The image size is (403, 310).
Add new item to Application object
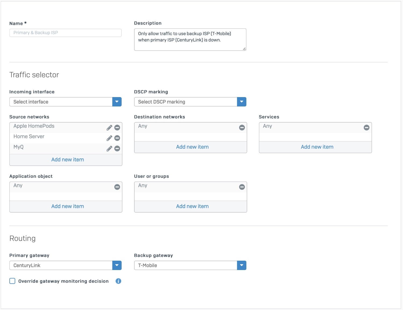tap(68, 206)
